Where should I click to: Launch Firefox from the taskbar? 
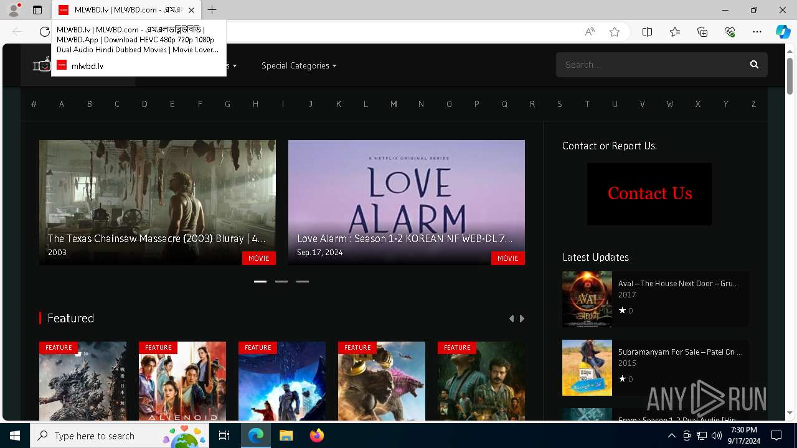pos(317,436)
